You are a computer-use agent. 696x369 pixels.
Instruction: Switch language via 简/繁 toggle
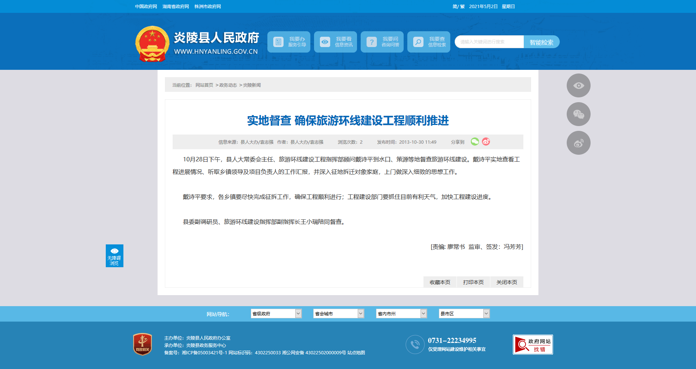(458, 7)
